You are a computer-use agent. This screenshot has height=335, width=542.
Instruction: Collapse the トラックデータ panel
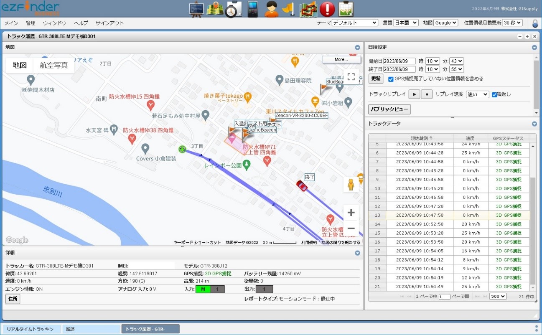click(534, 124)
